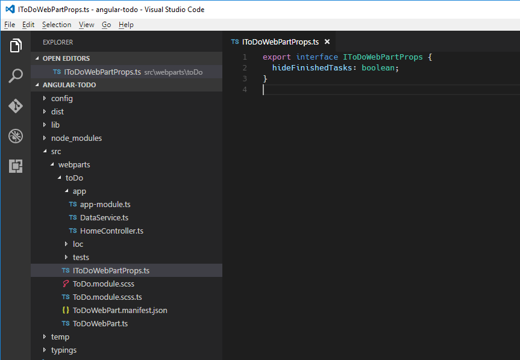Open ToDoWebPart.manifest.json file

120,310
